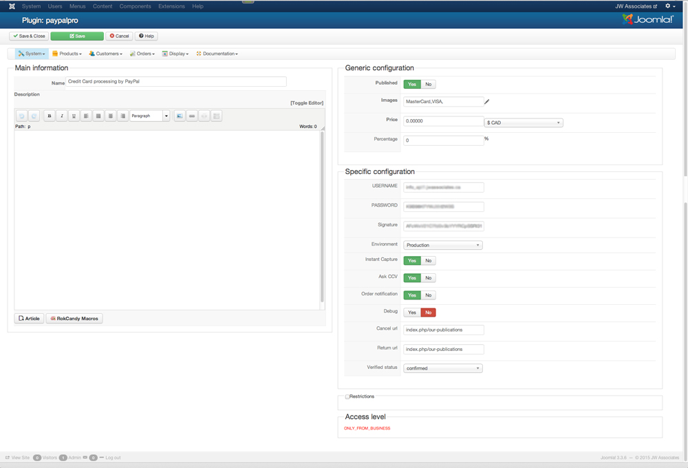Open the Users menu in top bar
The image size is (688, 468).
(x=55, y=6)
